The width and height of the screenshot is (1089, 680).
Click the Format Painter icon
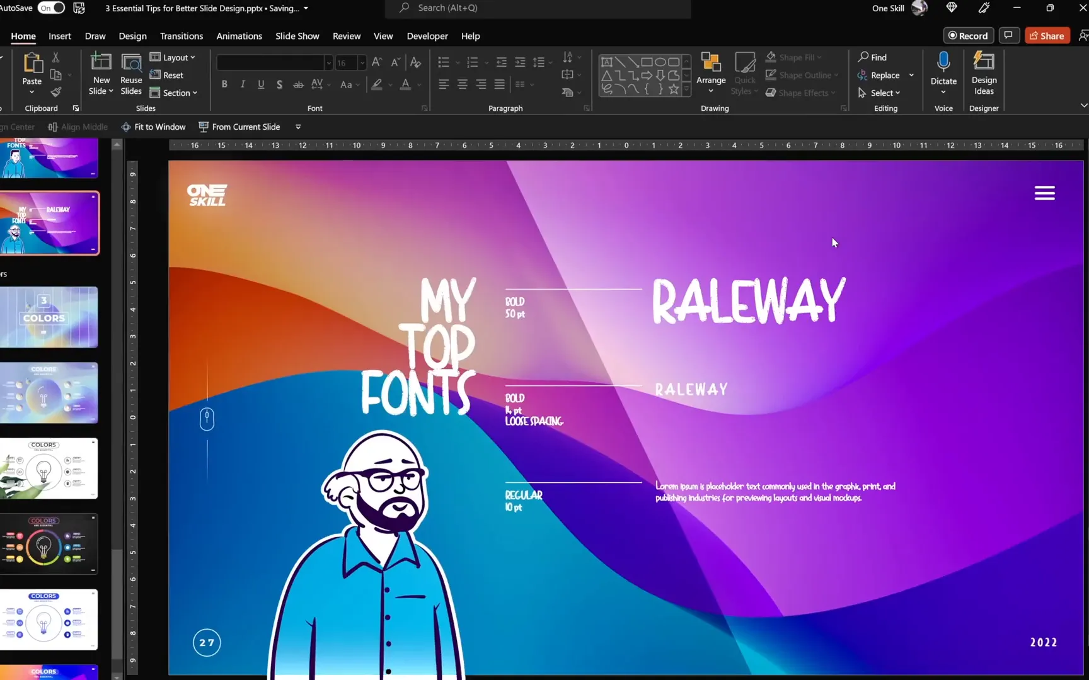pos(56,93)
